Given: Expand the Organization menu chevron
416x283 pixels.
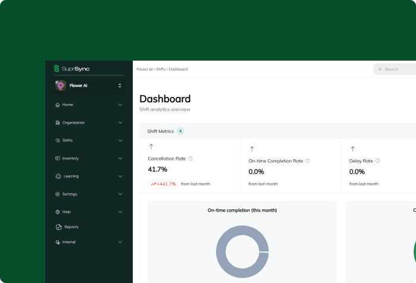Looking at the screenshot, I should (120, 122).
